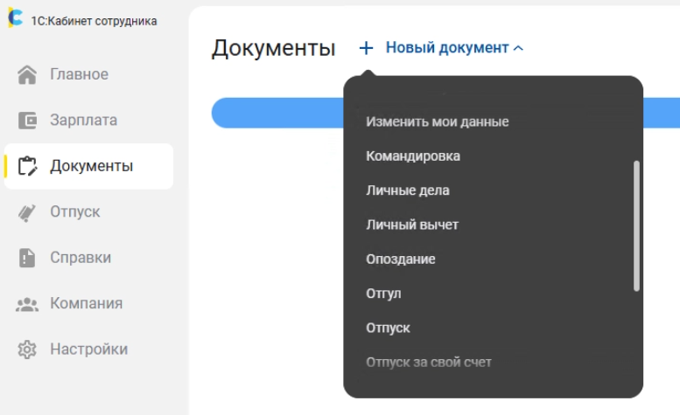680x415 pixels.
Task: Click the 1C Кабинет сотрудника logo icon
Action: 15,20
